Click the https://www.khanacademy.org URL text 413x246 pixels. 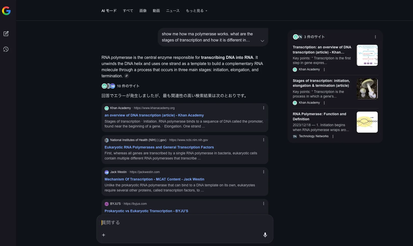(154, 108)
